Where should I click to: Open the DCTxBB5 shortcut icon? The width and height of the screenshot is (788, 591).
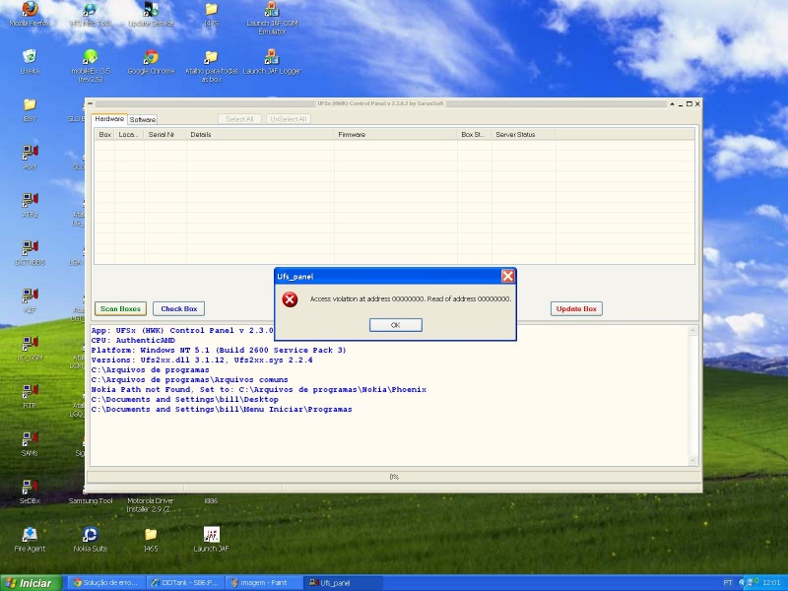pos(30,253)
